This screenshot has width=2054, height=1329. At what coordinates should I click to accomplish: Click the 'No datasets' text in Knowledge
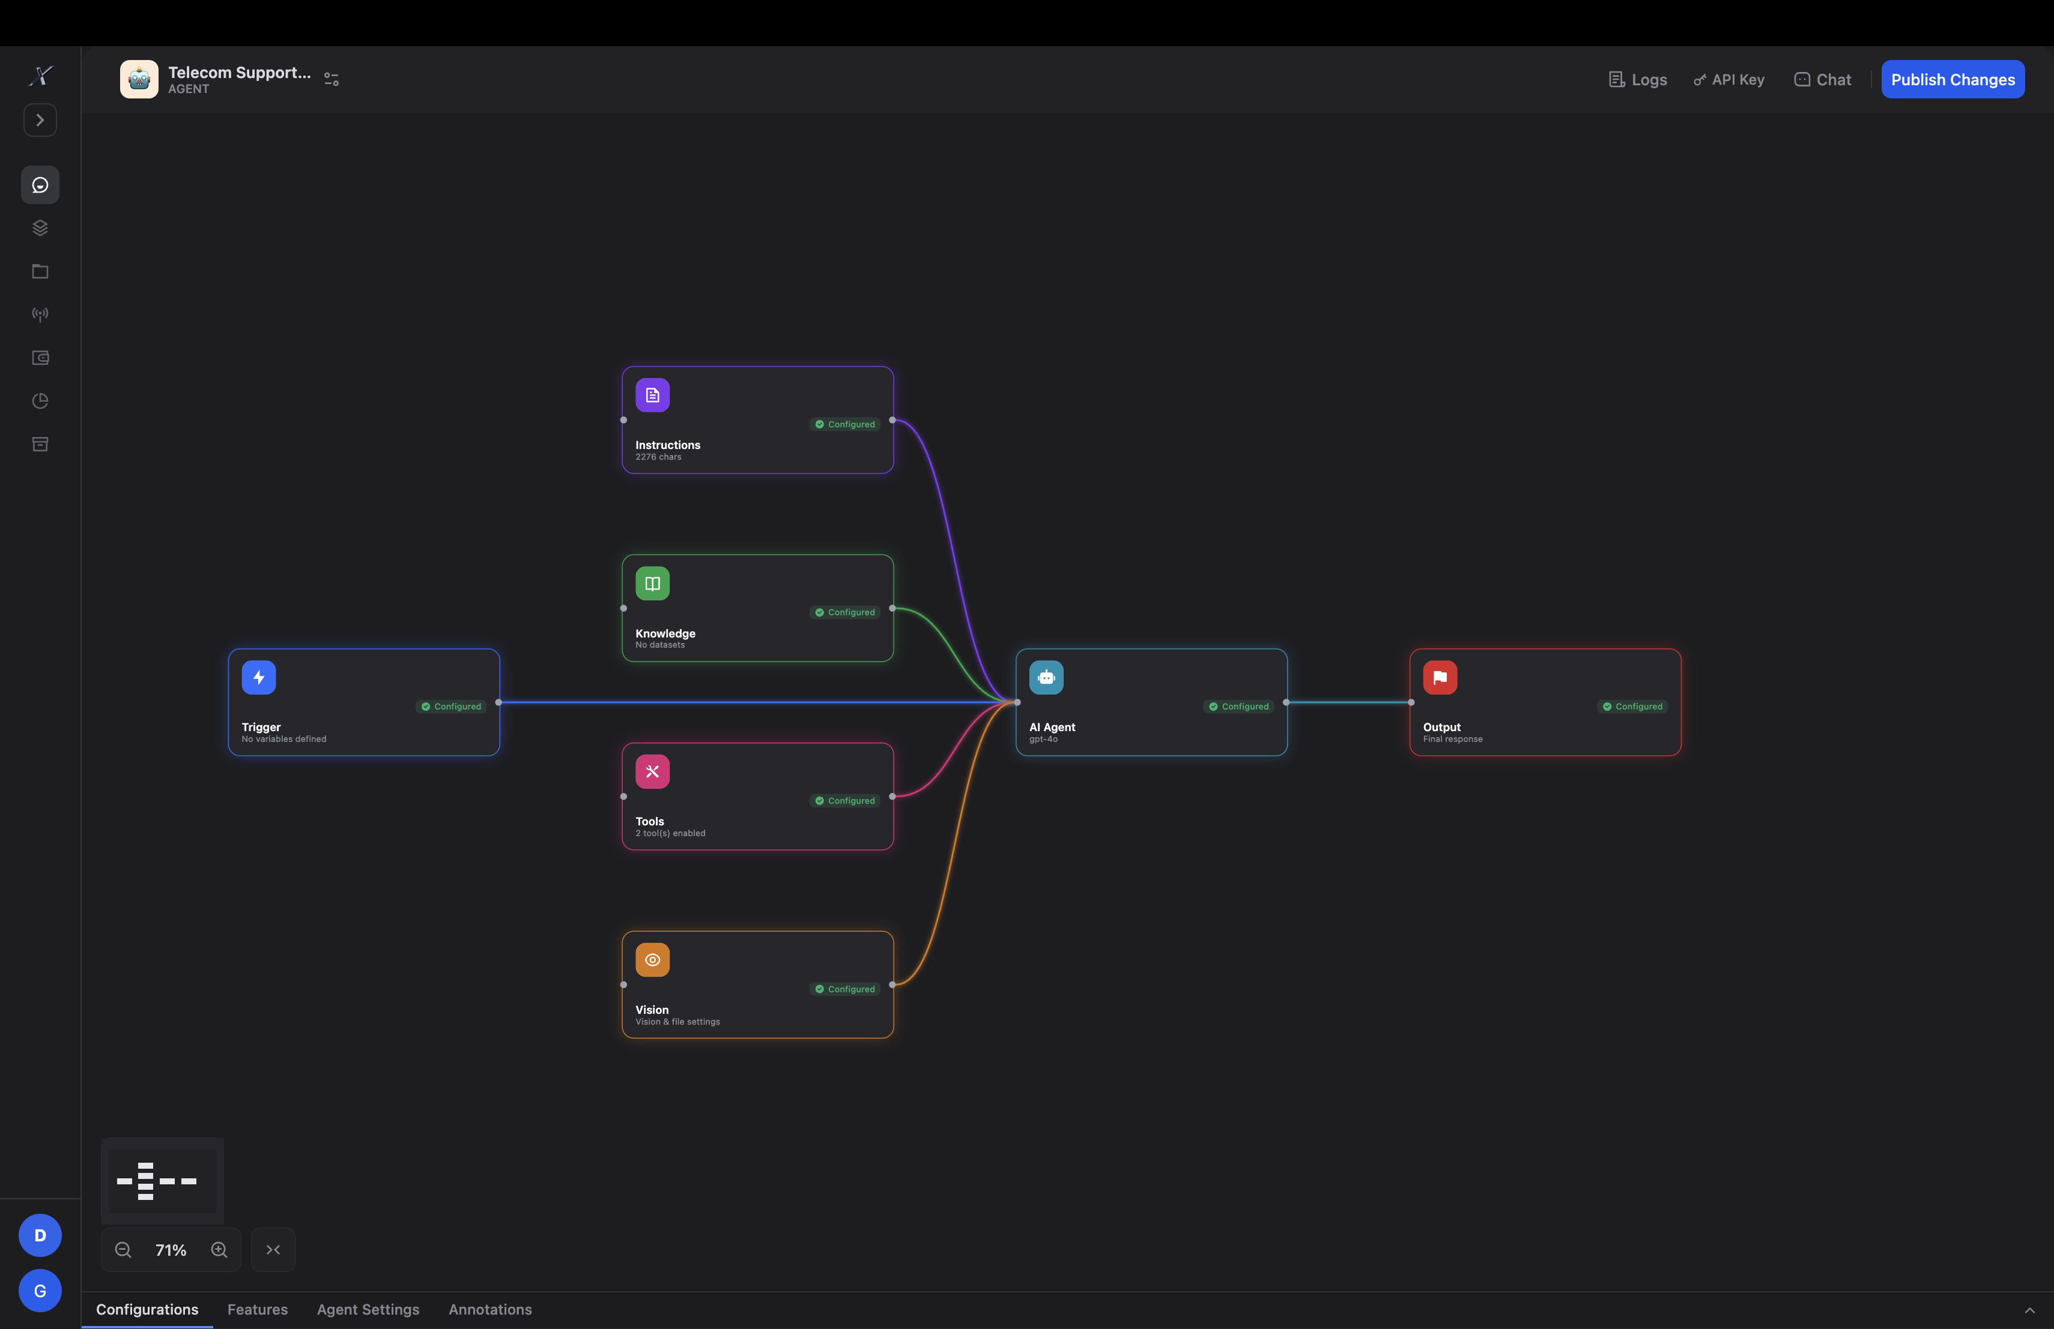click(660, 645)
